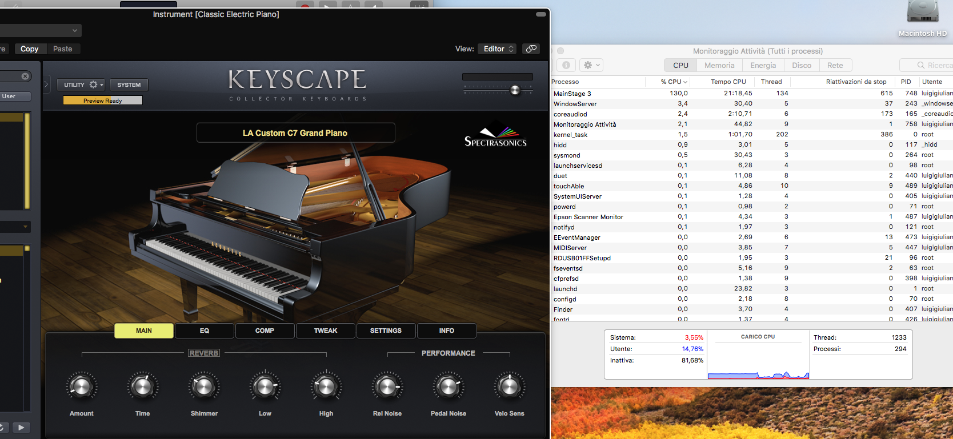
Task: Select the coreaudiod process row
Action: tap(752, 114)
